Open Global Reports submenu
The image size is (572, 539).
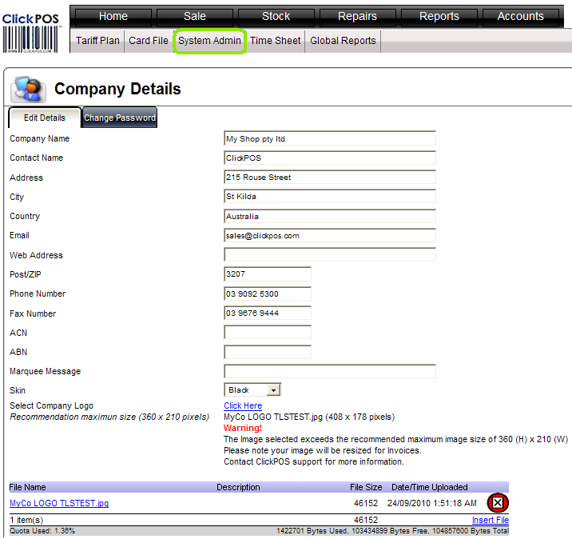coord(343,41)
